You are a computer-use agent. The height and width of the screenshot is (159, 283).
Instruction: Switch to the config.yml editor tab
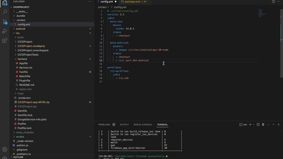(x=107, y=2)
